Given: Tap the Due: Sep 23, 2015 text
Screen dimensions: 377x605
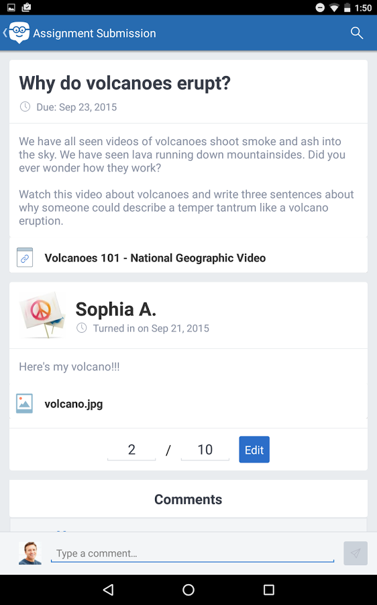Looking at the screenshot, I should pos(76,107).
